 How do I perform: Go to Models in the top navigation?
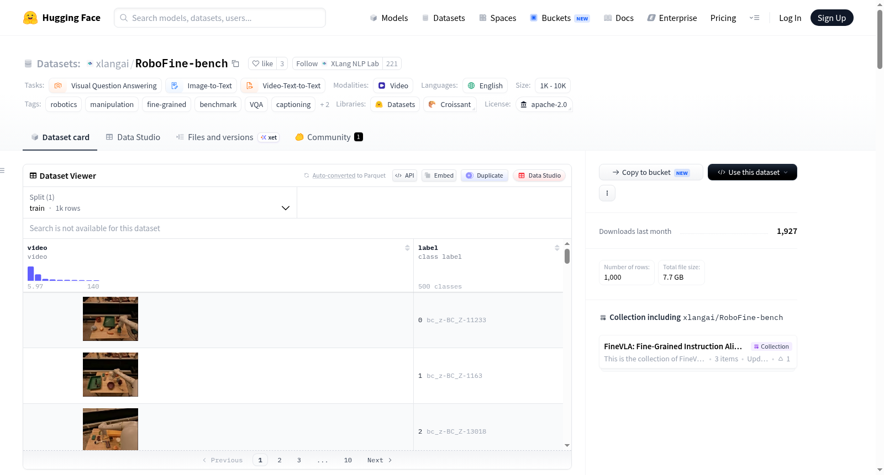tap(389, 18)
